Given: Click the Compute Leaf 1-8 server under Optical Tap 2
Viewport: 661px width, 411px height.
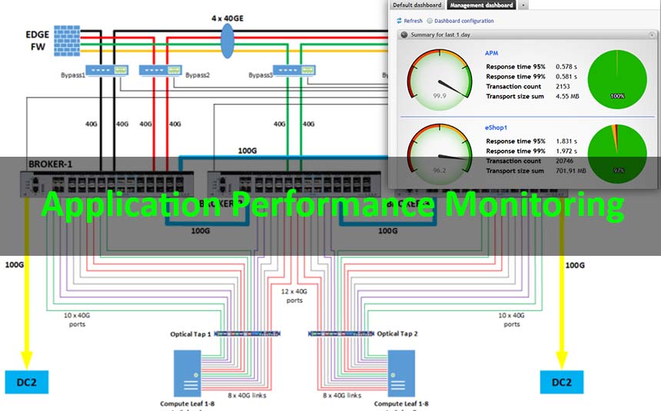Looking at the screenshot, I should pos(401,373).
